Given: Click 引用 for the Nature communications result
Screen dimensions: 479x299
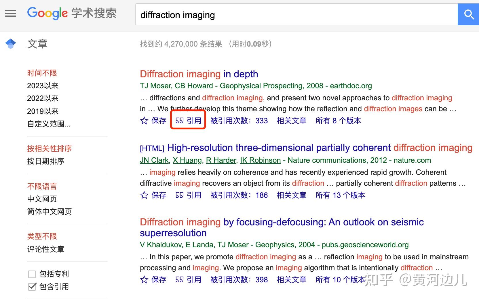Looking at the screenshot, I should pos(194,195).
